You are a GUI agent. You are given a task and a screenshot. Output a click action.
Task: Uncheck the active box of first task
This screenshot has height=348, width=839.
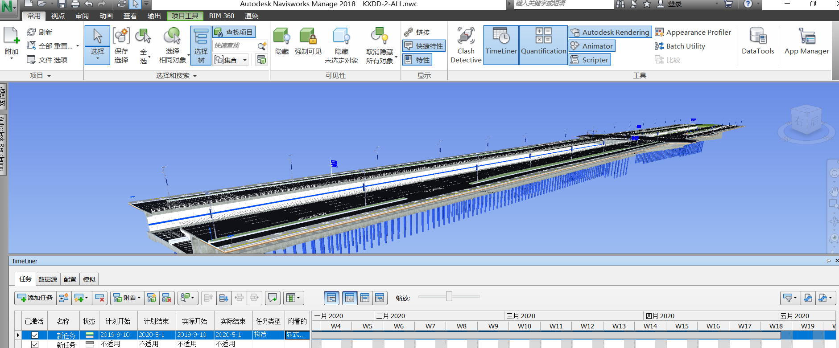coord(34,335)
